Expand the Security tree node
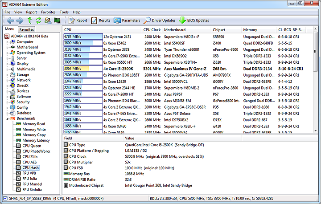Screen dimensions: 321x204 point(8,102)
